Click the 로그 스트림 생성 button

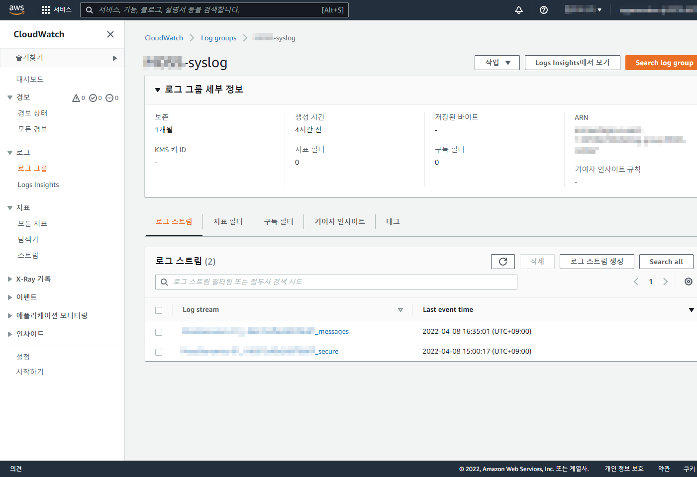pyautogui.click(x=597, y=262)
